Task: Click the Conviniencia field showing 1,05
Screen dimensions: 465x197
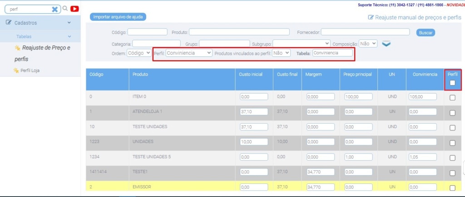Action: [423, 157]
